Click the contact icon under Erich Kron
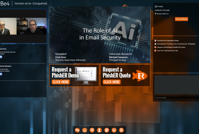 tap(1, 57)
